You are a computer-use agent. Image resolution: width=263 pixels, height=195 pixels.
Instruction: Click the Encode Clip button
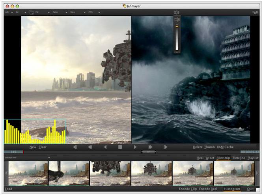188,189
